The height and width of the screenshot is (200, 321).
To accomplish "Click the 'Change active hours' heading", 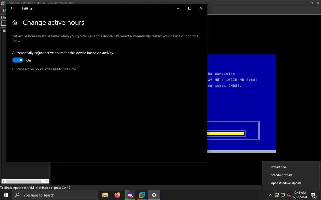I will pyautogui.click(x=53, y=22).
